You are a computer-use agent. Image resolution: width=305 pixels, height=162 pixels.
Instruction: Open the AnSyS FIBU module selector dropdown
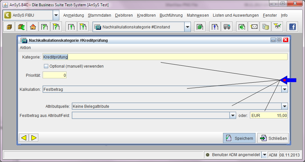[x=56, y=15]
